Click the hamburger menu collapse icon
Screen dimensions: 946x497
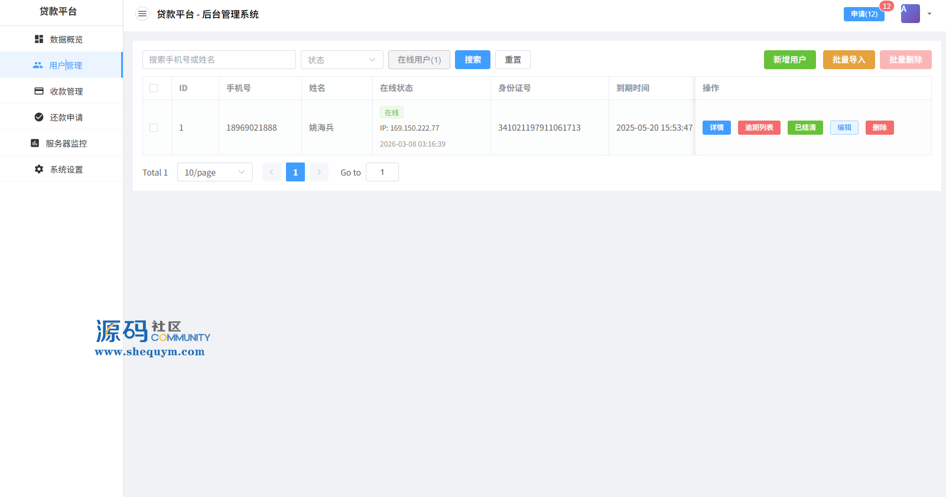click(142, 14)
